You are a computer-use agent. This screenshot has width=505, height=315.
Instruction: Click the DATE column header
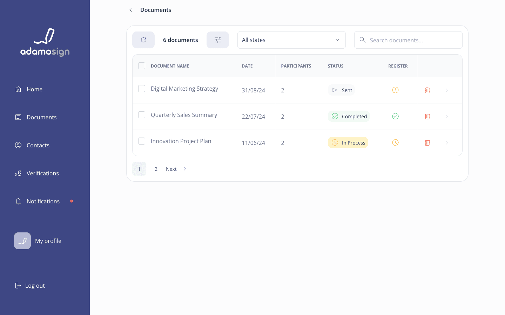[247, 66]
